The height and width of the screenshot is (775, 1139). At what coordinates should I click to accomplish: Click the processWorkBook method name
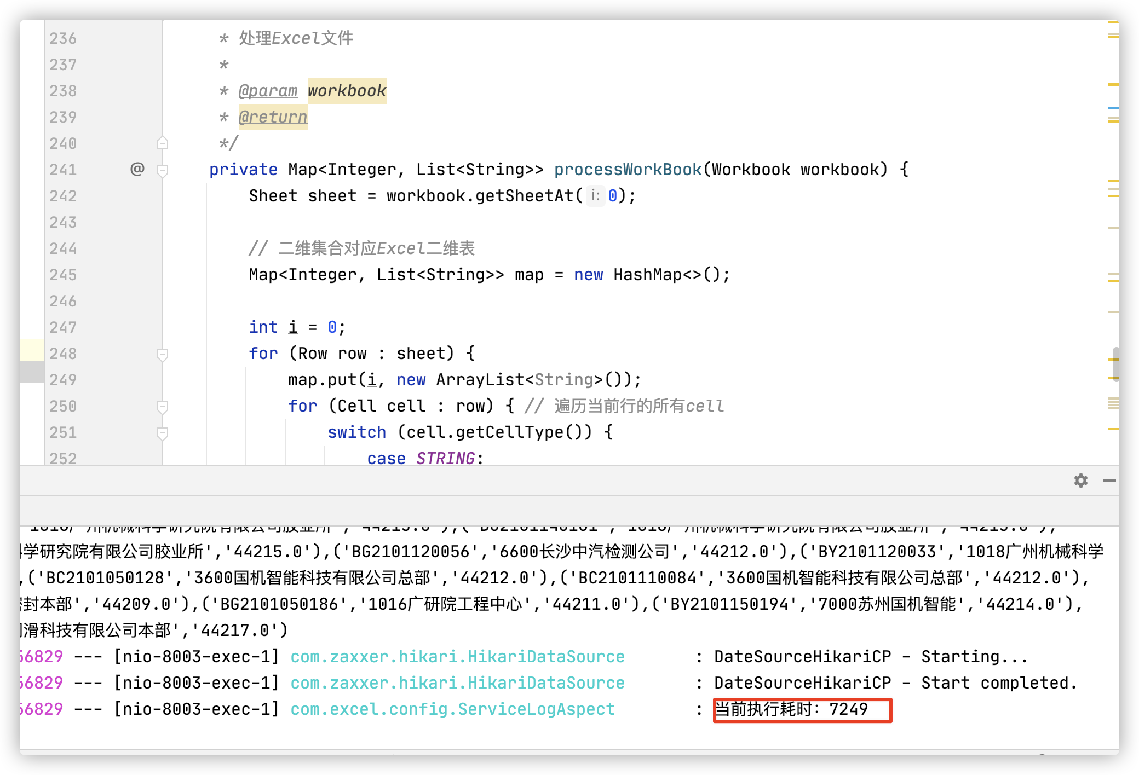coord(628,170)
